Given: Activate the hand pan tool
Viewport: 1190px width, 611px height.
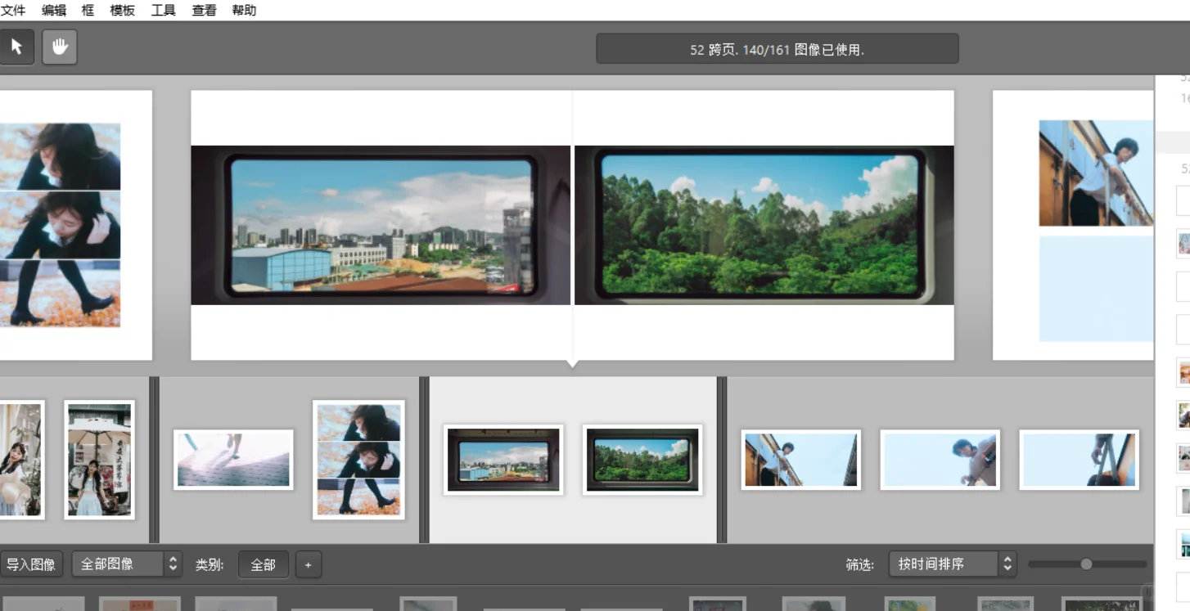Looking at the screenshot, I should (60, 47).
